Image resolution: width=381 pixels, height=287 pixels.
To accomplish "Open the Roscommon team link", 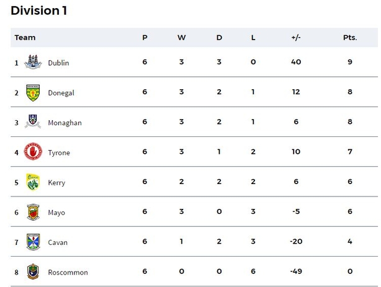I will click(68, 272).
